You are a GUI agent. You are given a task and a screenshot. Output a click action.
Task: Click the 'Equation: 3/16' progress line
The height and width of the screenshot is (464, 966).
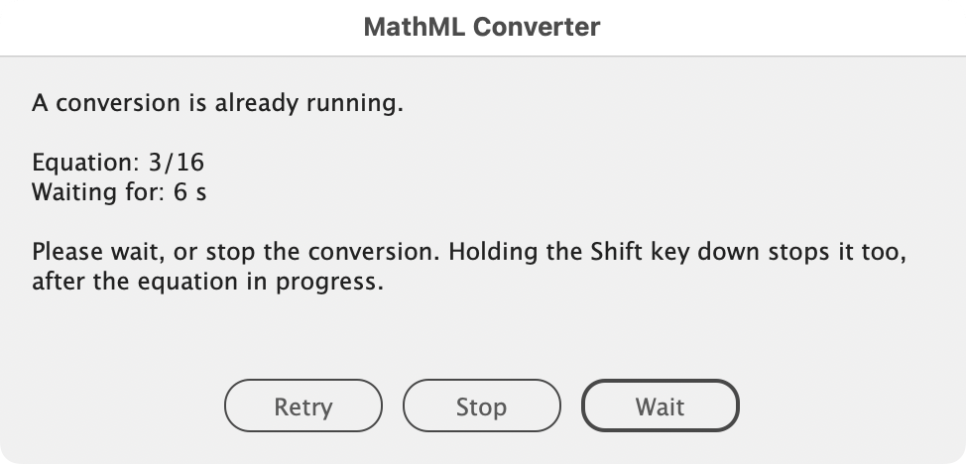118,162
